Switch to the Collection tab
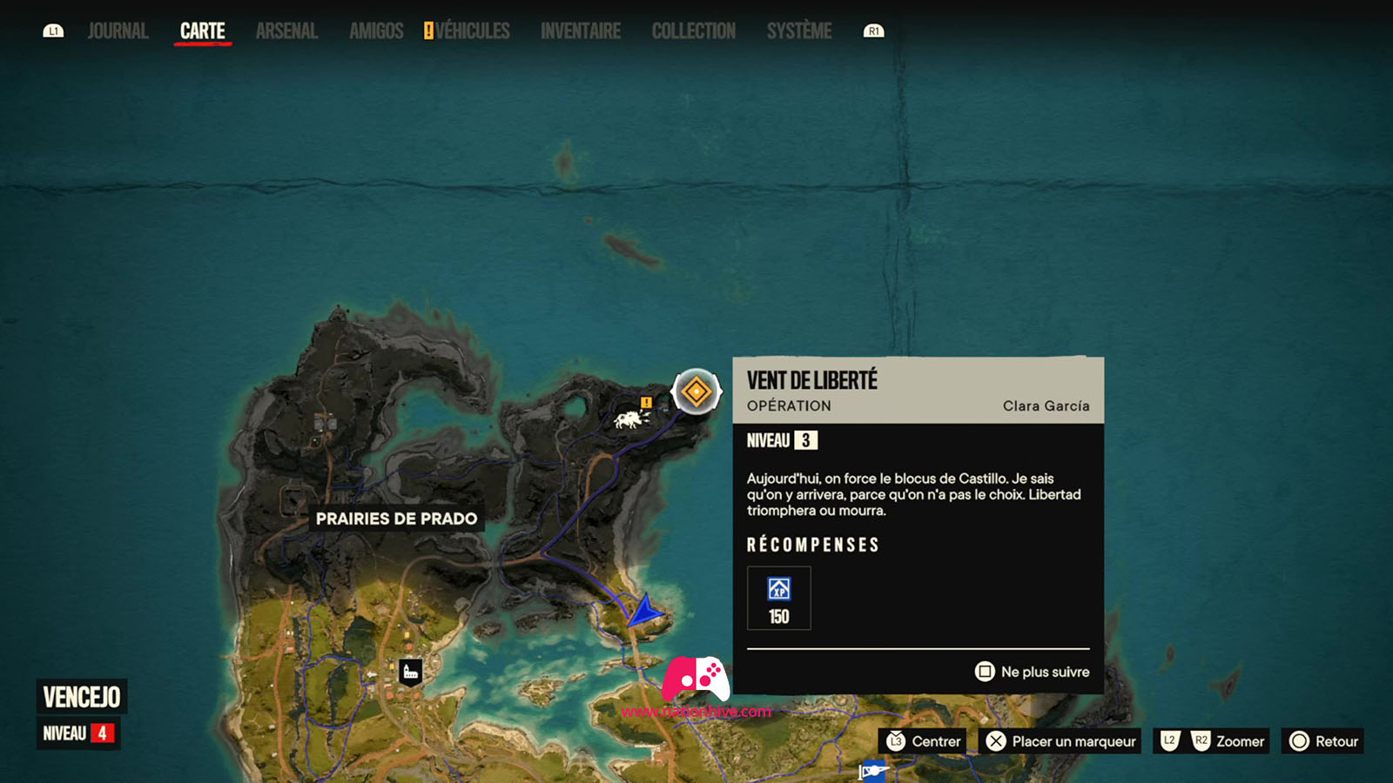 tap(694, 31)
